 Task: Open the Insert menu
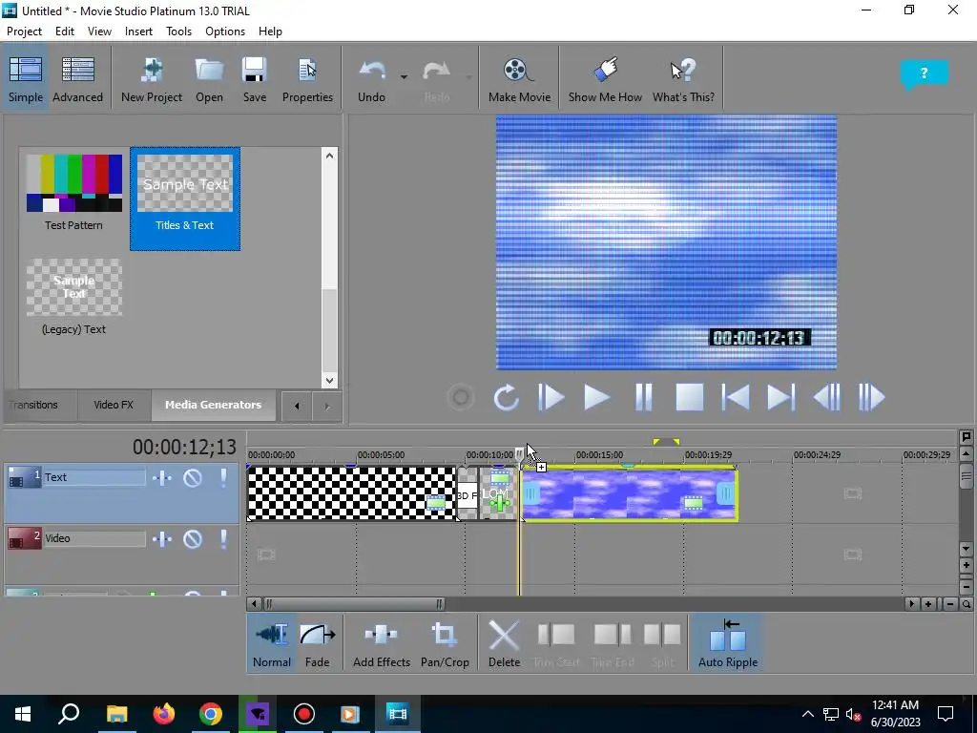[138, 31]
